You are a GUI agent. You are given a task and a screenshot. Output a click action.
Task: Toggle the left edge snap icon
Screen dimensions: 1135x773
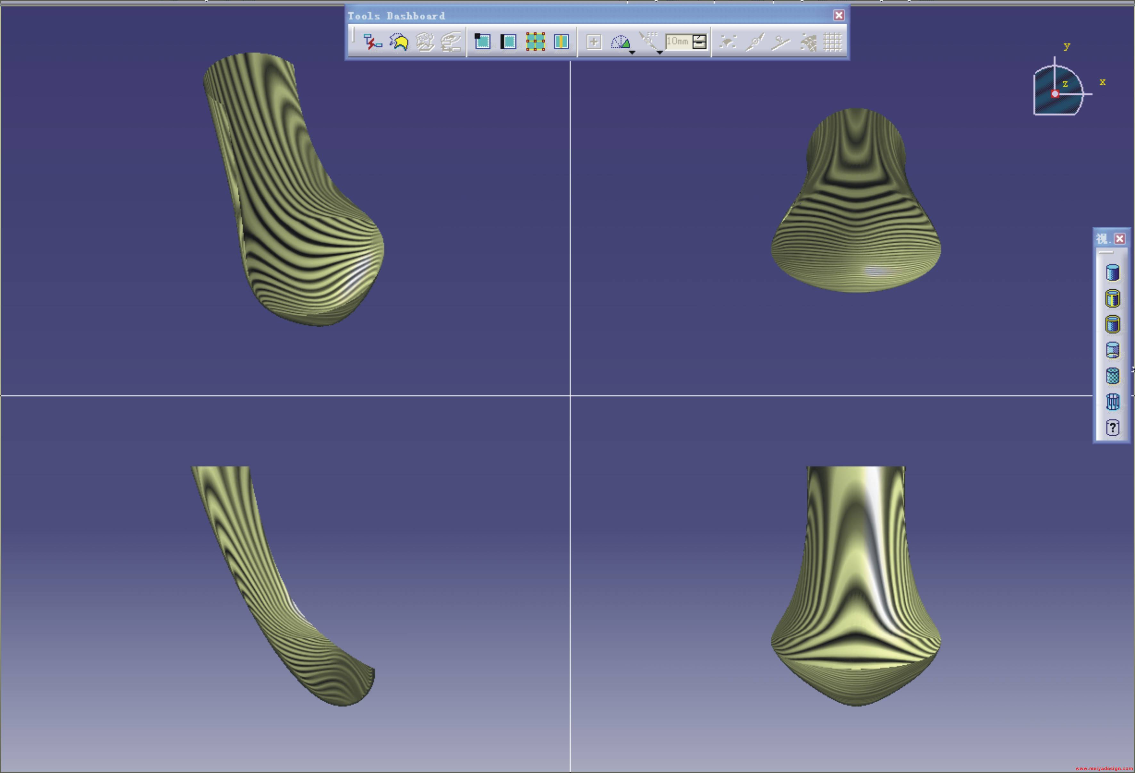[x=508, y=42]
